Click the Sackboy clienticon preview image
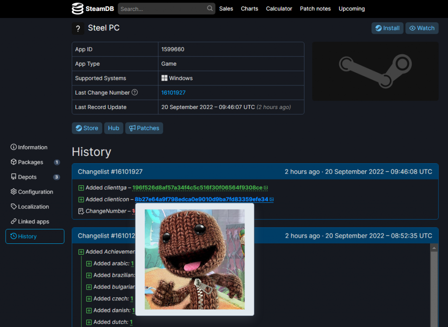 (195, 259)
